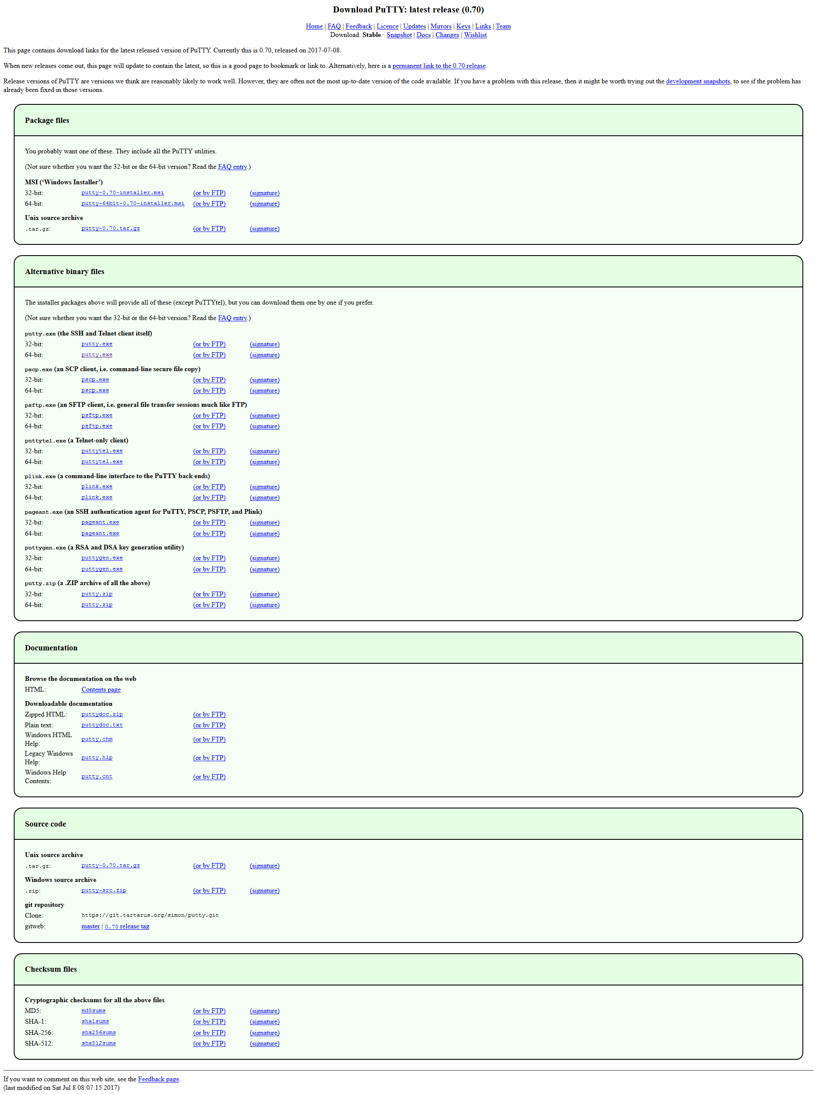Image resolution: width=817 pixels, height=1095 pixels.
Task: Go to the Mirrors navigation link
Action: pos(440,26)
